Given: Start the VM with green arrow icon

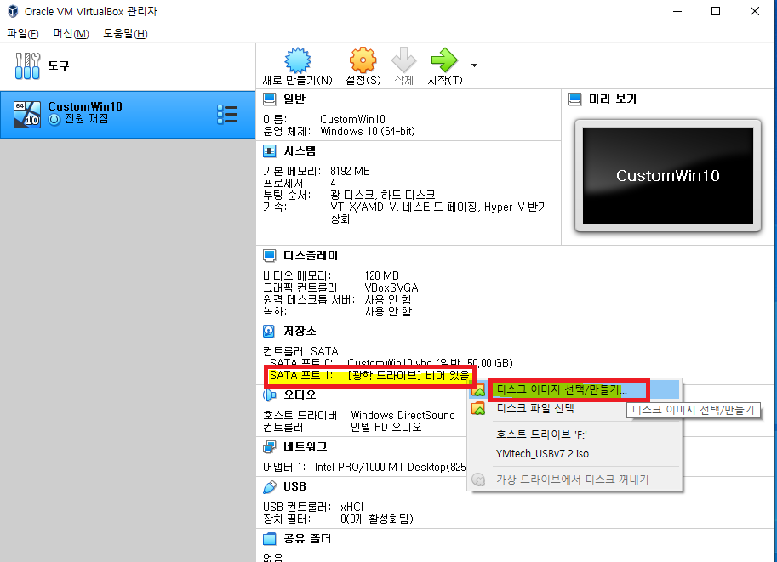Looking at the screenshot, I should [444, 60].
